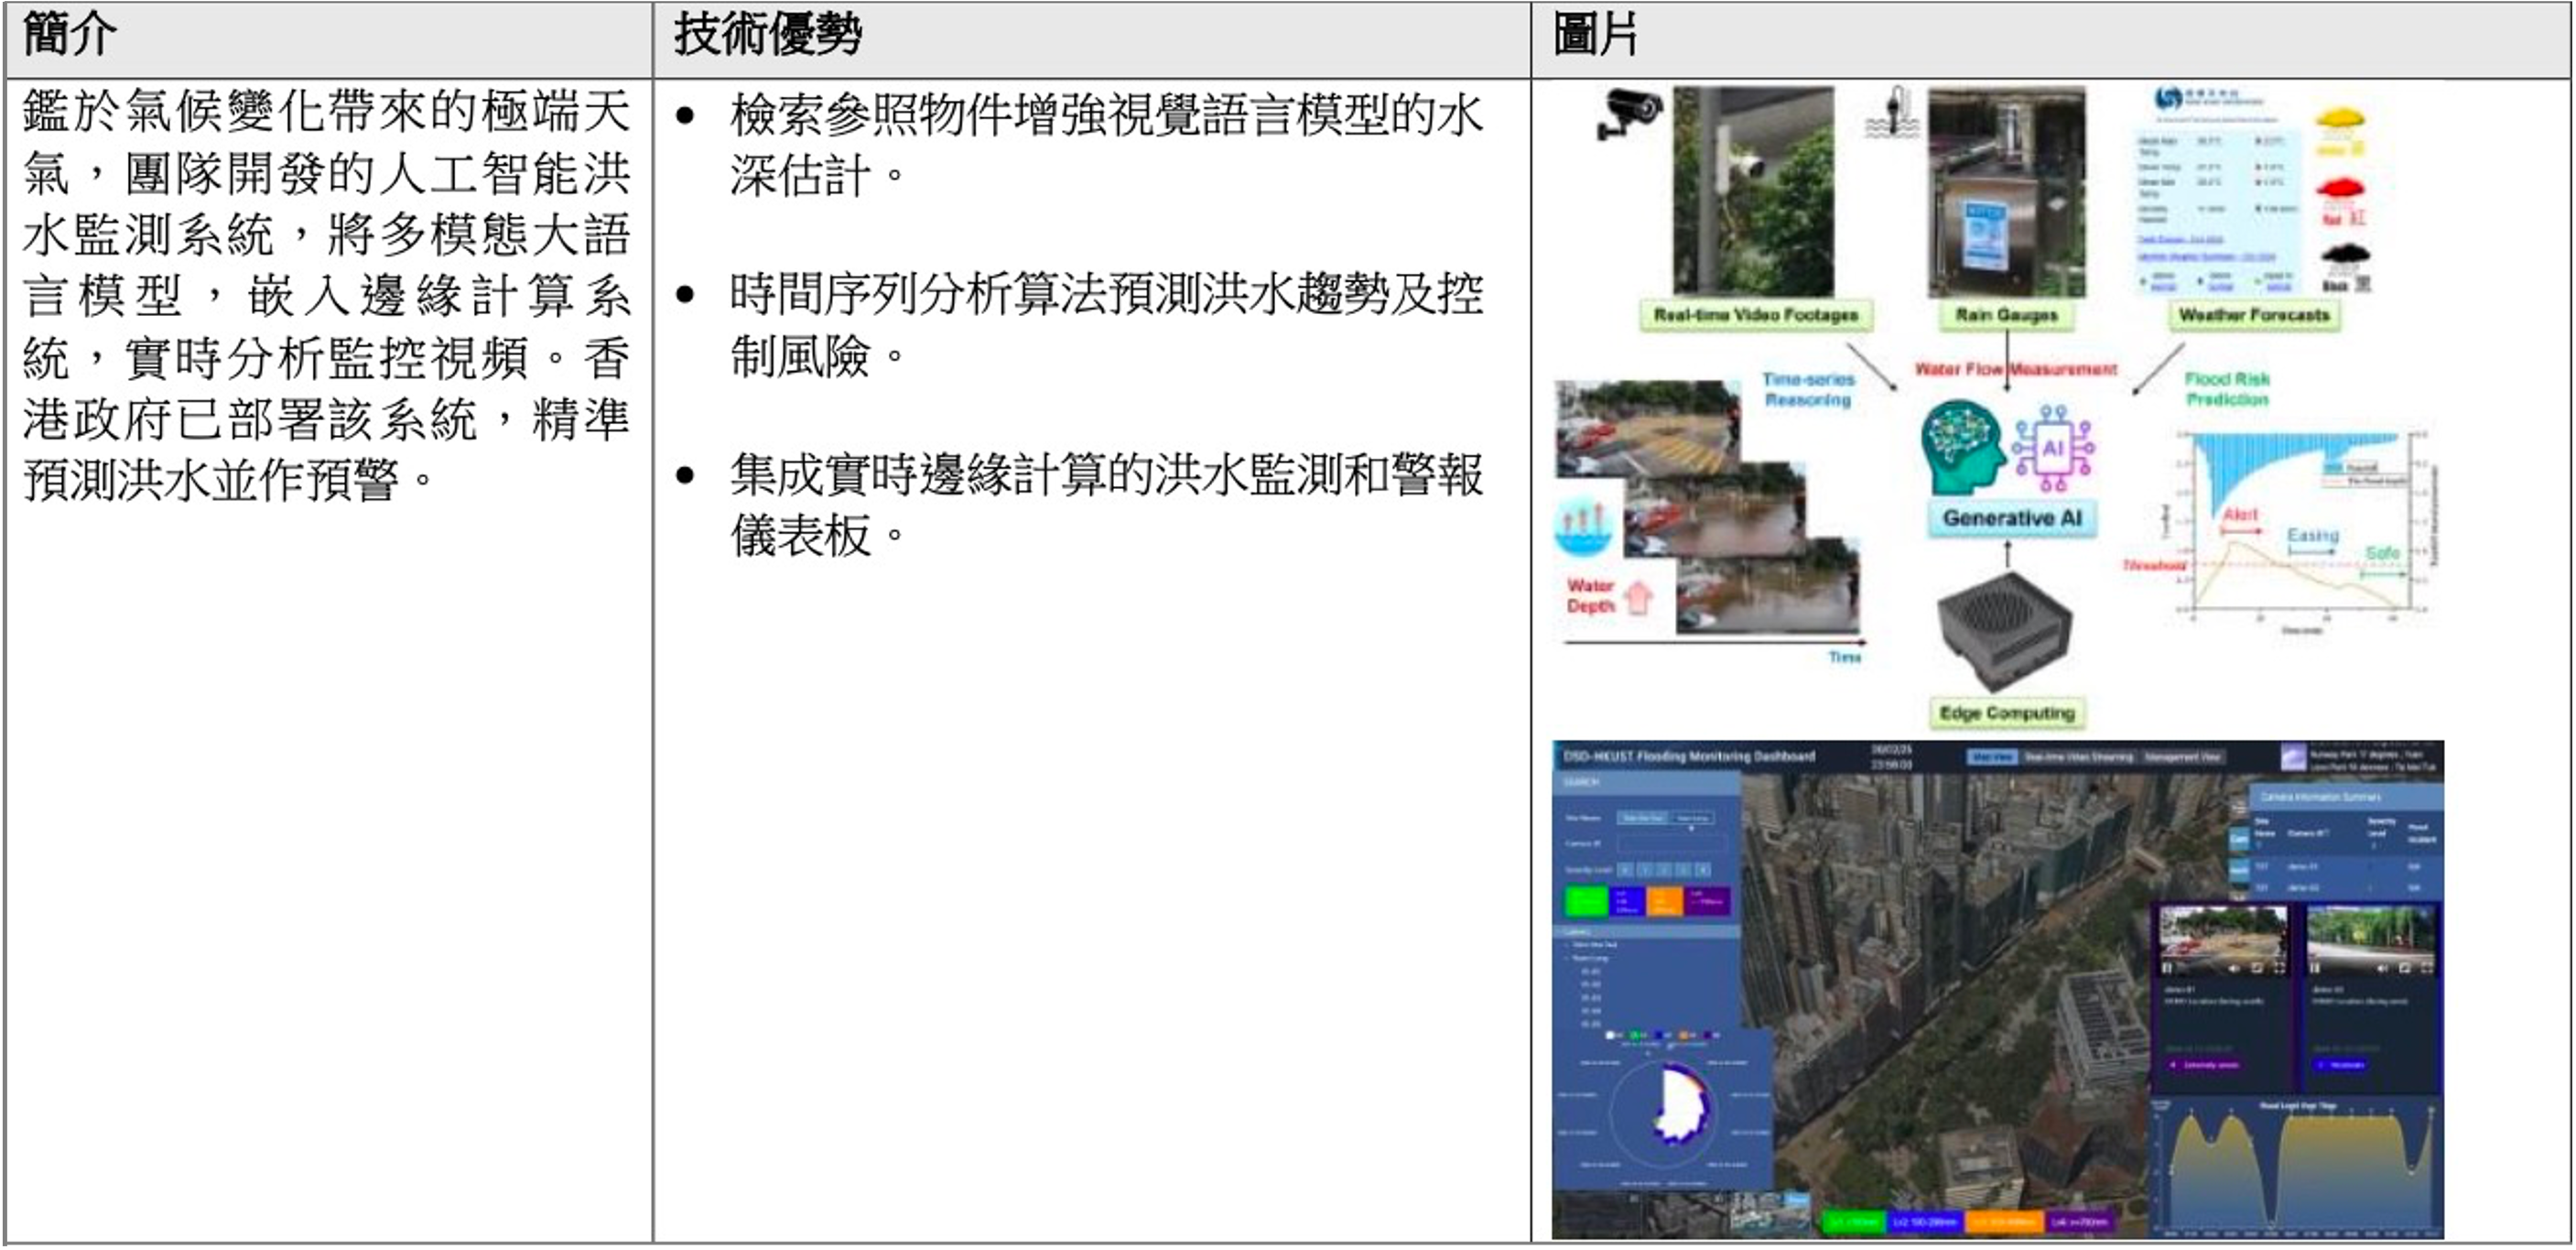Click the Real-time Video Footages label
2576x1250 pixels.
[1756, 315]
